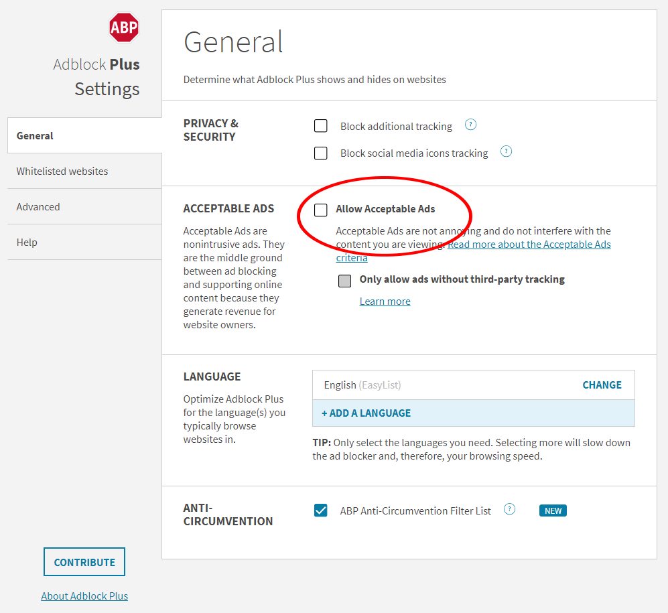Follow the Learn more link

point(385,301)
